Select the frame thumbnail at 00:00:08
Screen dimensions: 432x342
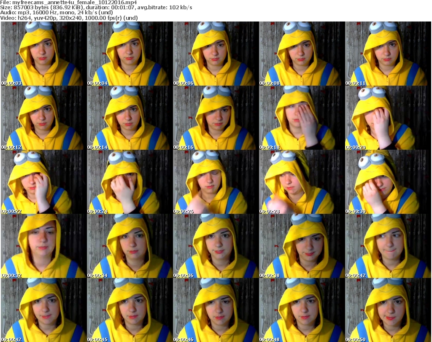(x=302, y=54)
